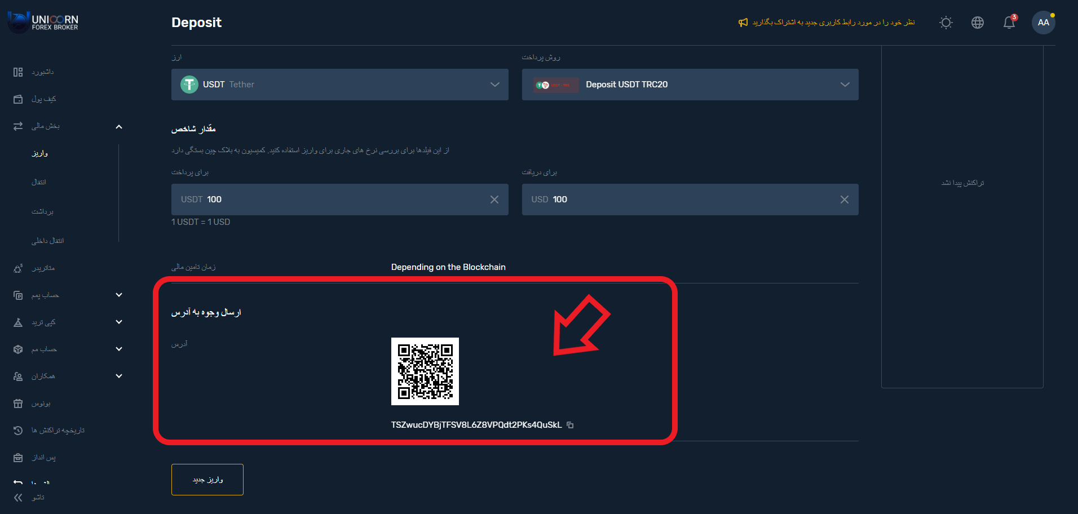Select Internal transfer (انتقال داخلی) submenu item
Screen dimensions: 1078x514
(48, 241)
